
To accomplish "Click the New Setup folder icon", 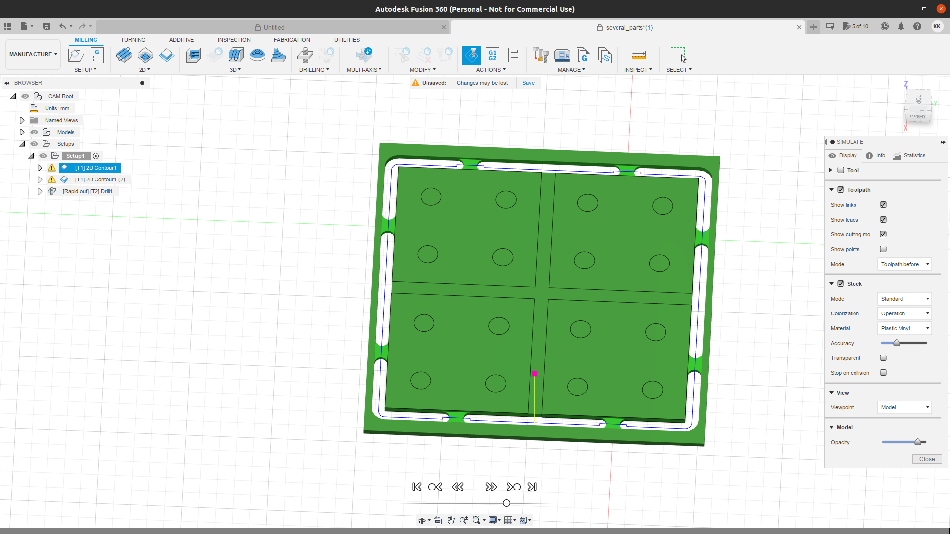I will click(x=76, y=55).
